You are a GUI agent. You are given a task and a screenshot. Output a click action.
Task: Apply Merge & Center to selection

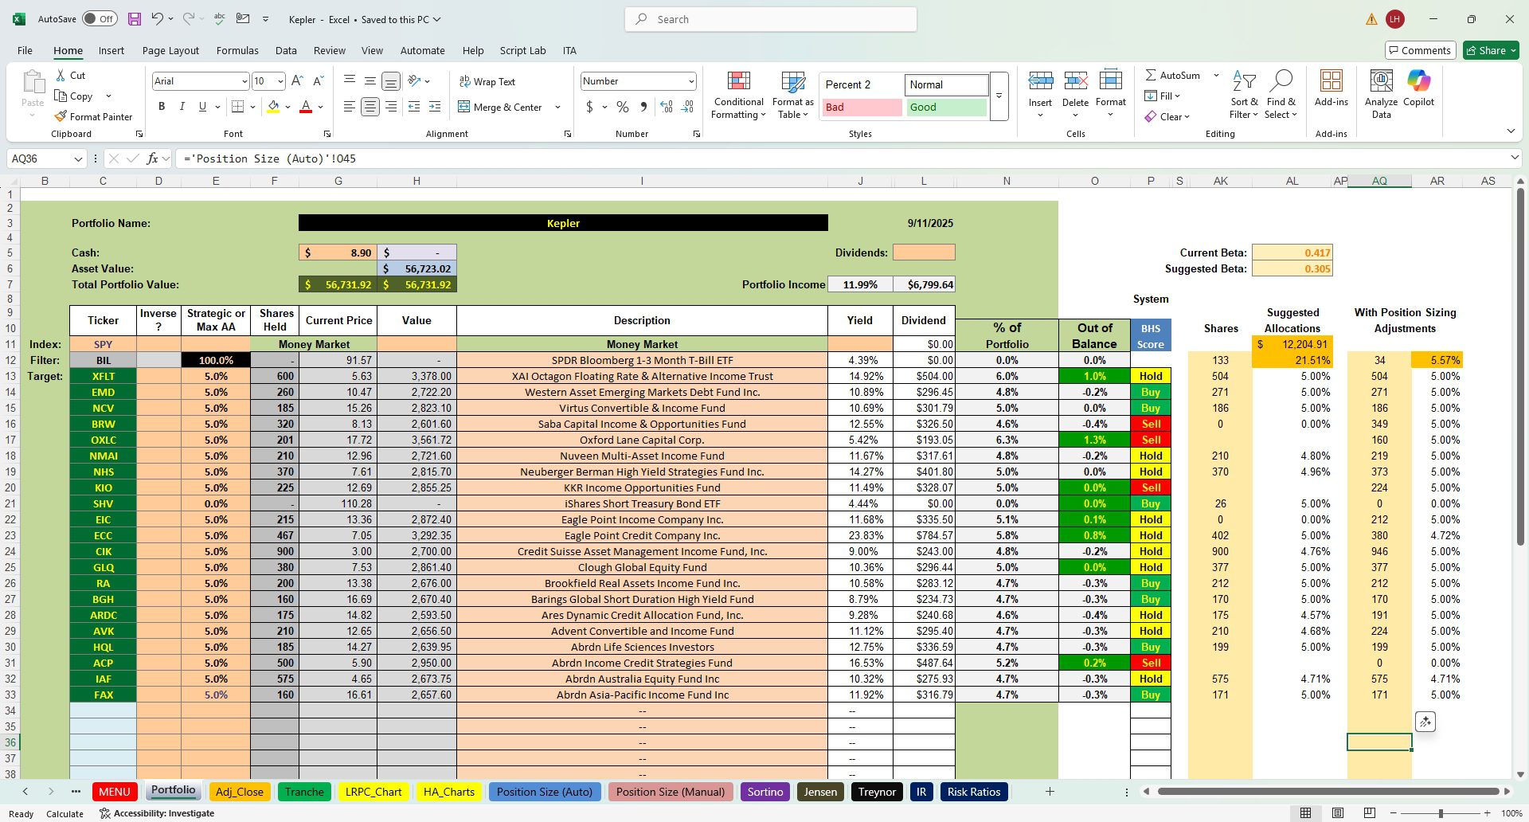502,107
